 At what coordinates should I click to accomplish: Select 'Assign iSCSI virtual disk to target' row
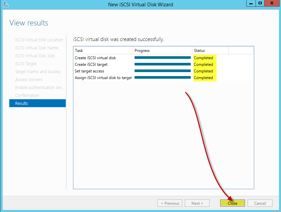[x=163, y=78]
